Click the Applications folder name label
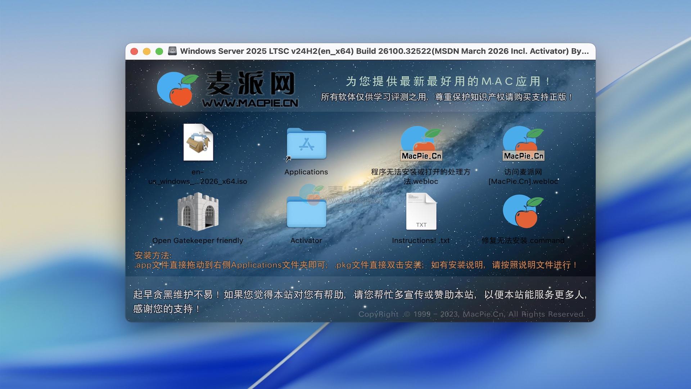Image resolution: width=691 pixels, height=389 pixels. (306, 172)
